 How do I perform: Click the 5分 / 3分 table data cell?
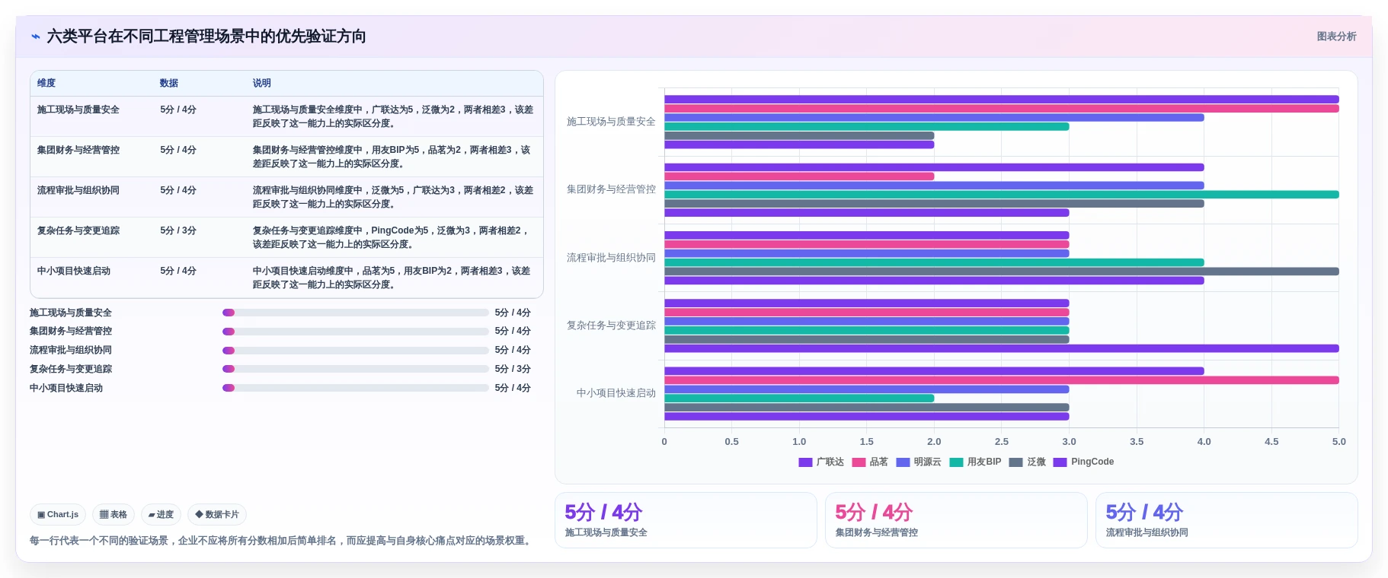178,231
